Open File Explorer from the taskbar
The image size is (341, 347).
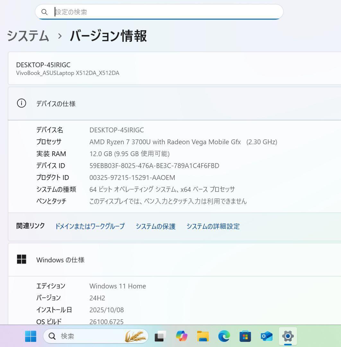tap(202, 336)
